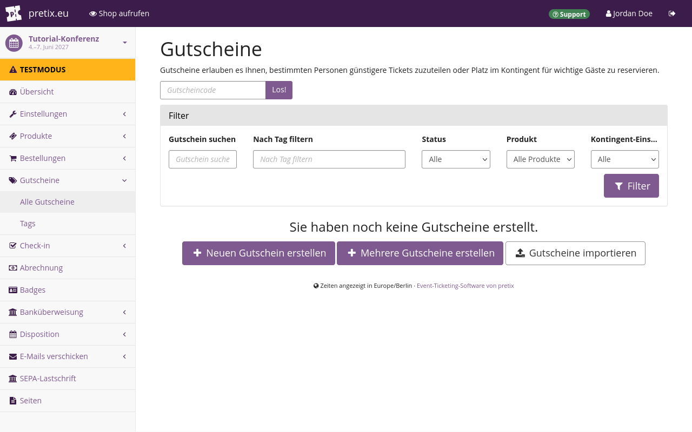692x432 pixels.
Task: Expand the Check-in submenu chevron
Action: pyautogui.click(x=124, y=246)
